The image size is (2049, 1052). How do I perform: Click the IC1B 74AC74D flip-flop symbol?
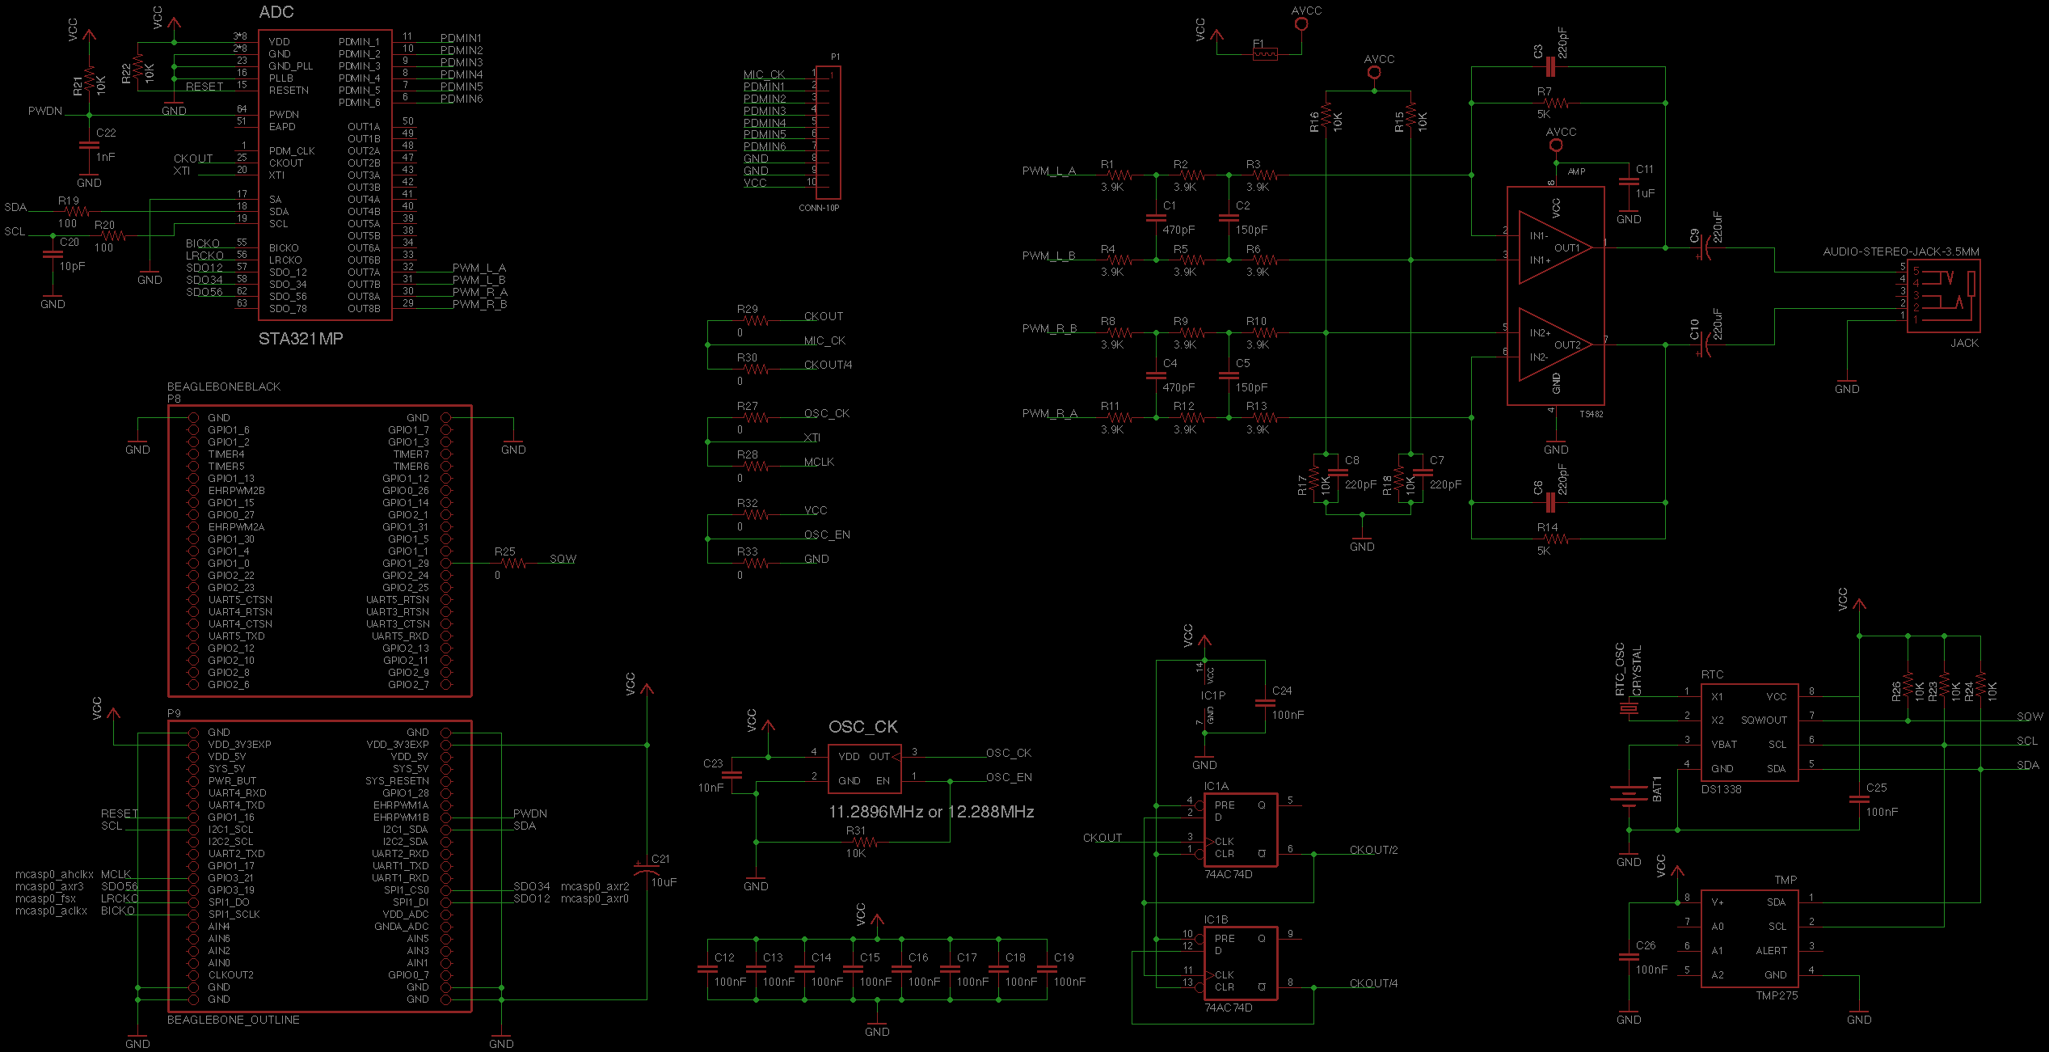coord(1241,963)
